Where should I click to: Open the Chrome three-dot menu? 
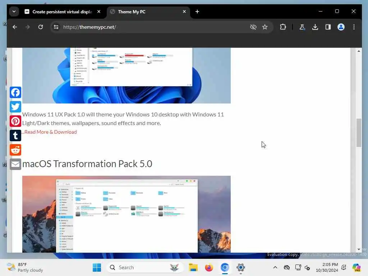click(x=354, y=27)
